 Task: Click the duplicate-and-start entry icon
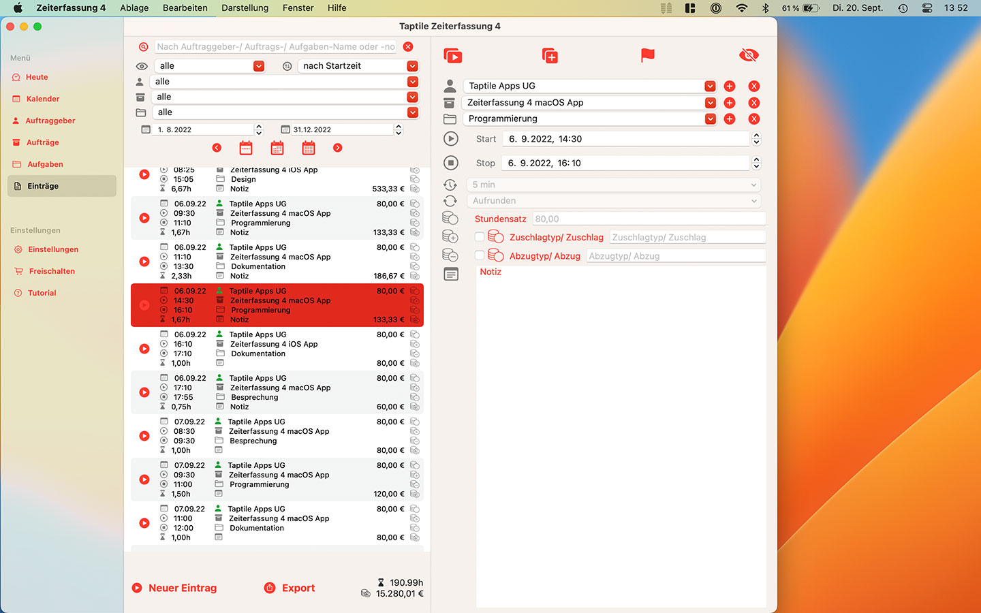click(x=453, y=56)
